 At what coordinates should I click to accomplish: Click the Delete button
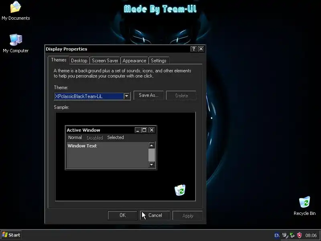tap(181, 95)
